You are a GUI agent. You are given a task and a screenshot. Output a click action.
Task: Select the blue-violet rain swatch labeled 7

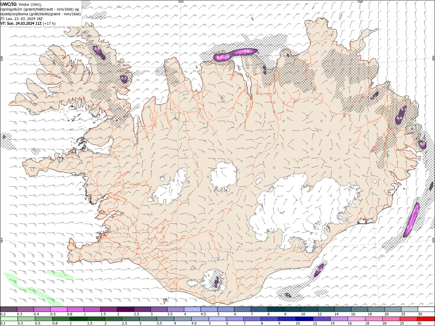click(252, 319)
